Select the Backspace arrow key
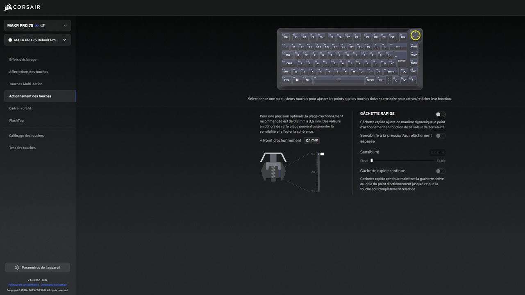The image size is (525, 295). coord(398,47)
